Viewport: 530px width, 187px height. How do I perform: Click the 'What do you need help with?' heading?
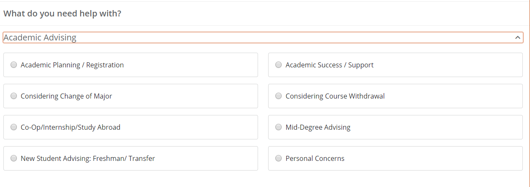click(62, 13)
